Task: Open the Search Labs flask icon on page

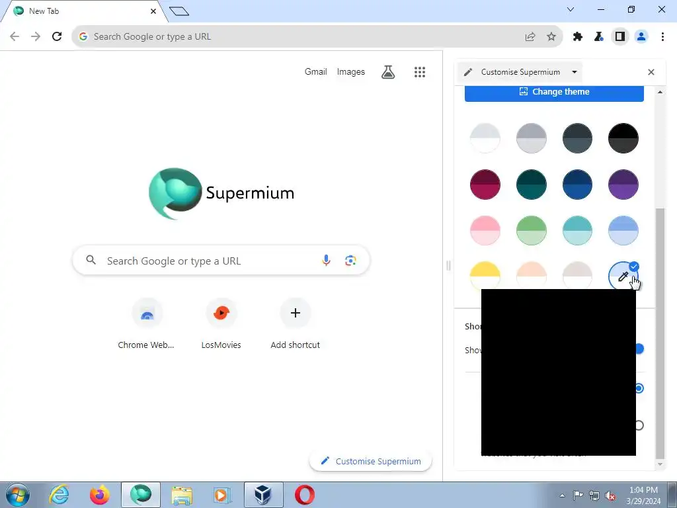Action: (x=388, y=72)
